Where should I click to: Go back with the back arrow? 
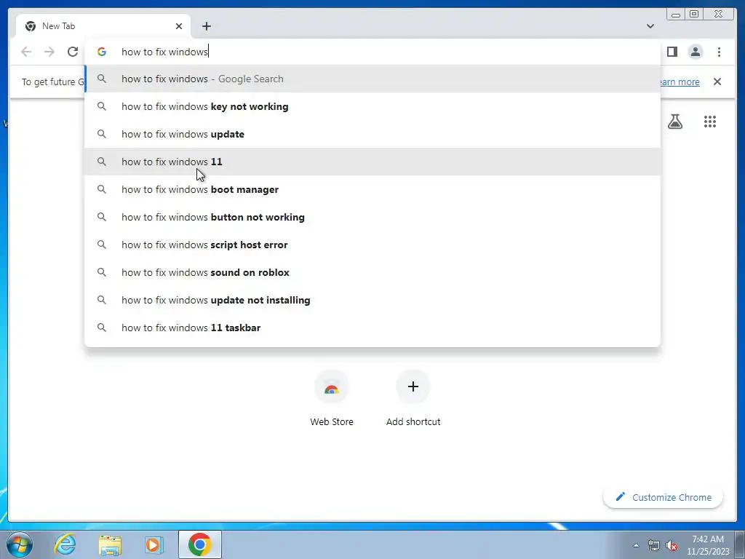[x=26, y=52]
